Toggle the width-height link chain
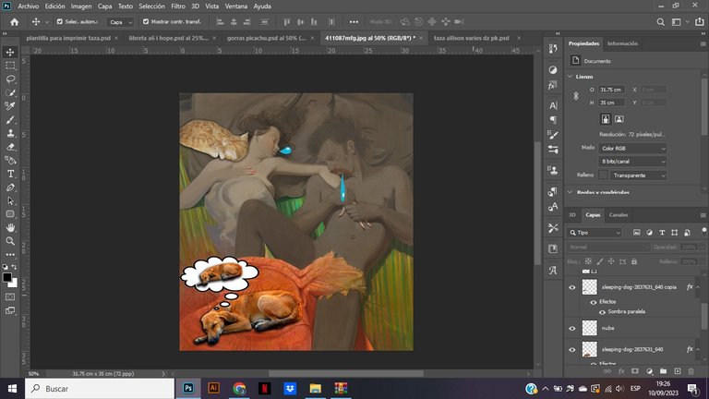The width and height of the screenshot is (709, 399). pyautogui.click(x=576, y=96)
